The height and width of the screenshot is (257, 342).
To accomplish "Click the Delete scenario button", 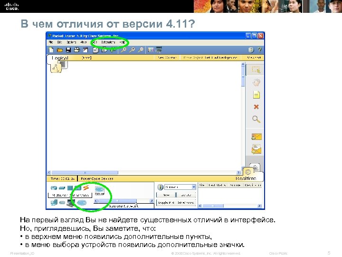I will tap(186, 195).
